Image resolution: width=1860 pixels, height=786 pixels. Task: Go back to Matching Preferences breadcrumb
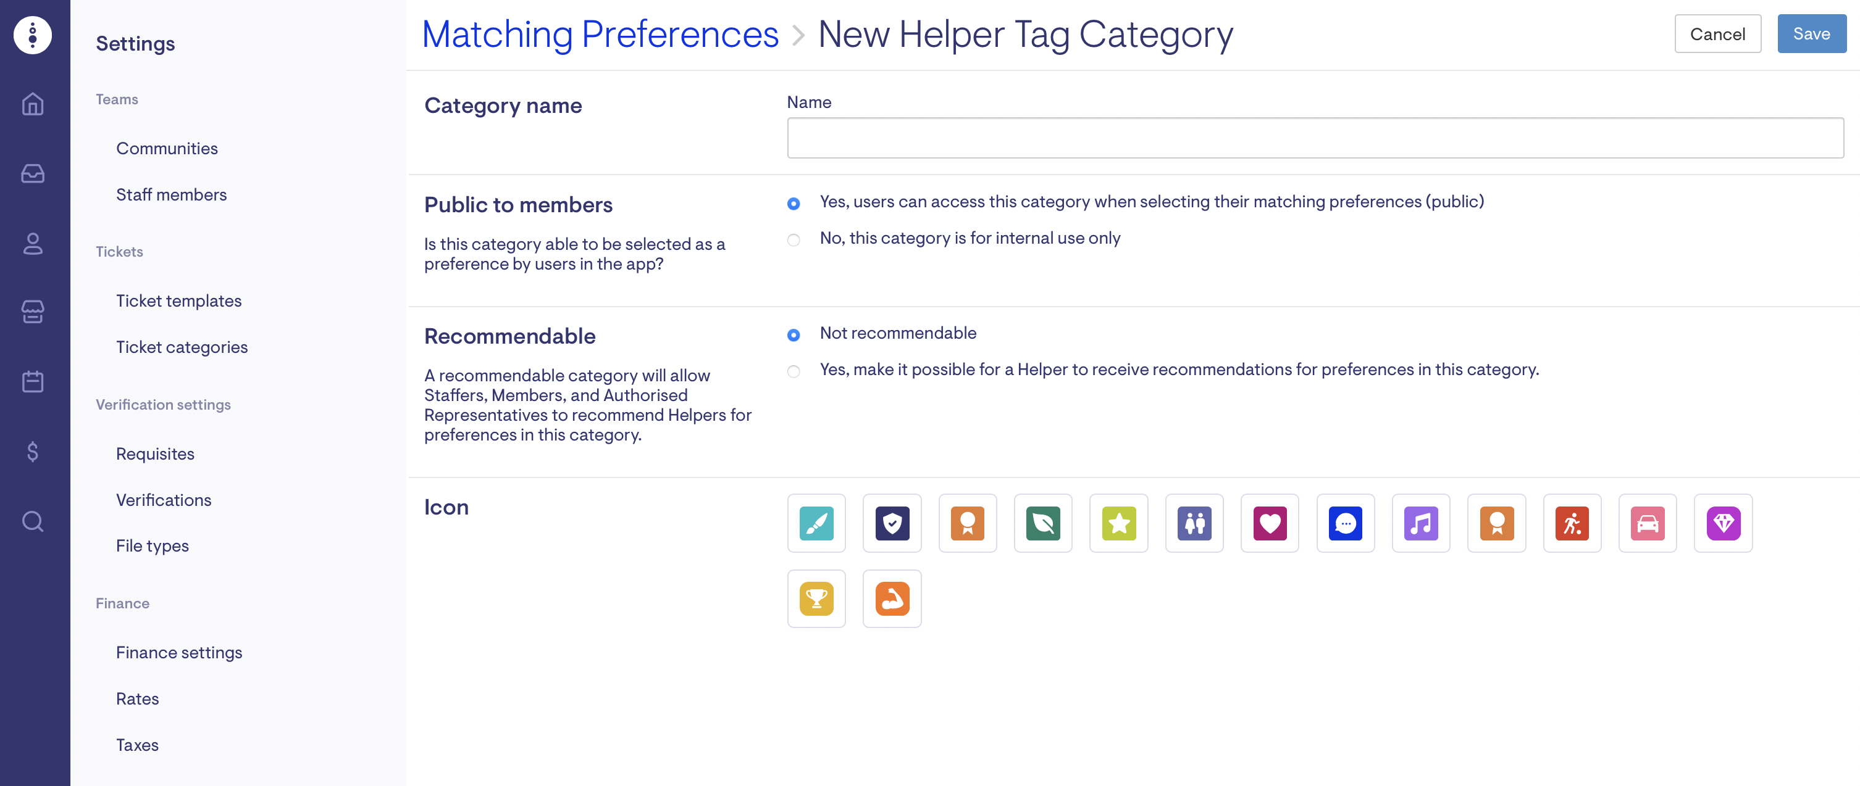600,34
